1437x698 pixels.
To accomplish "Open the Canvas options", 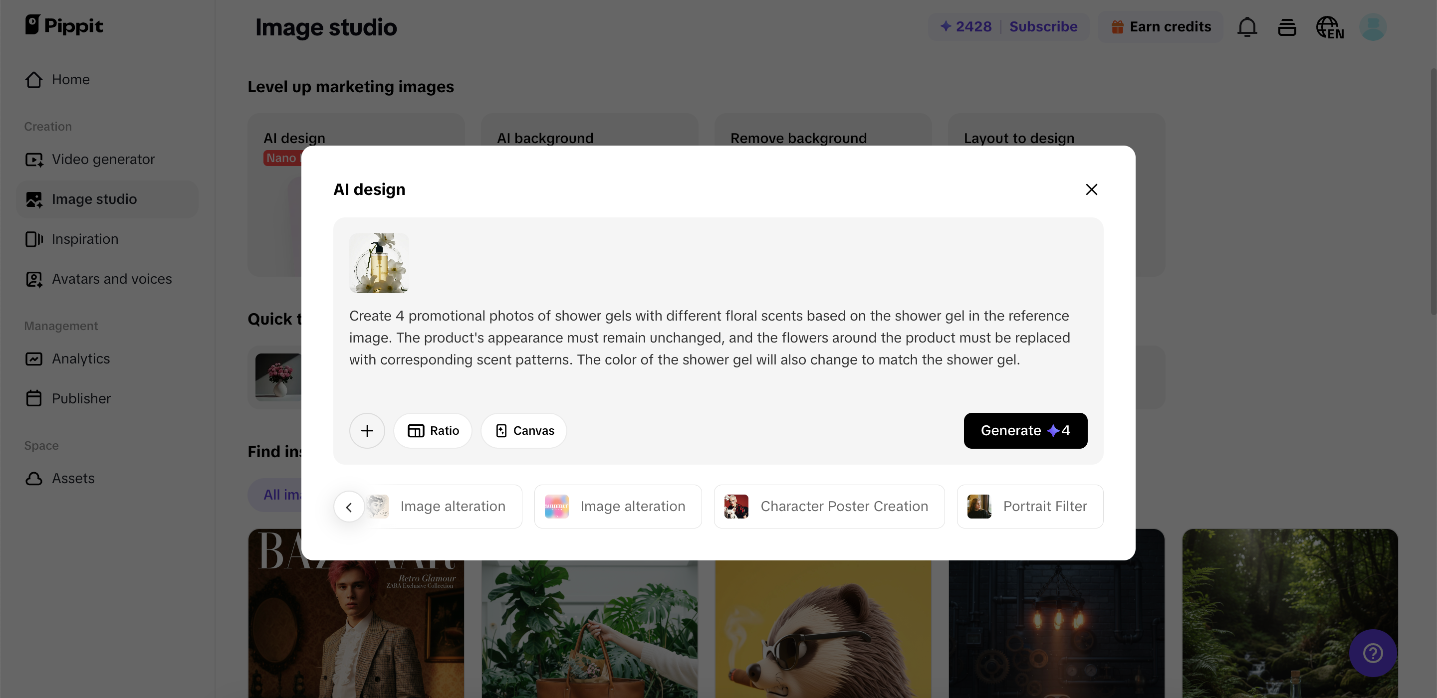I will [x=524, y=430].
